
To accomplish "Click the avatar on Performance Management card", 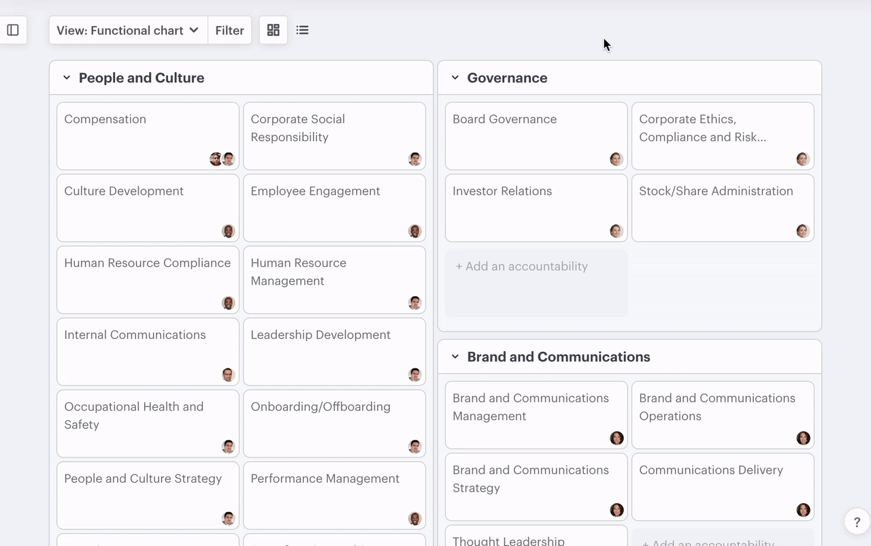I will [415, 519].
